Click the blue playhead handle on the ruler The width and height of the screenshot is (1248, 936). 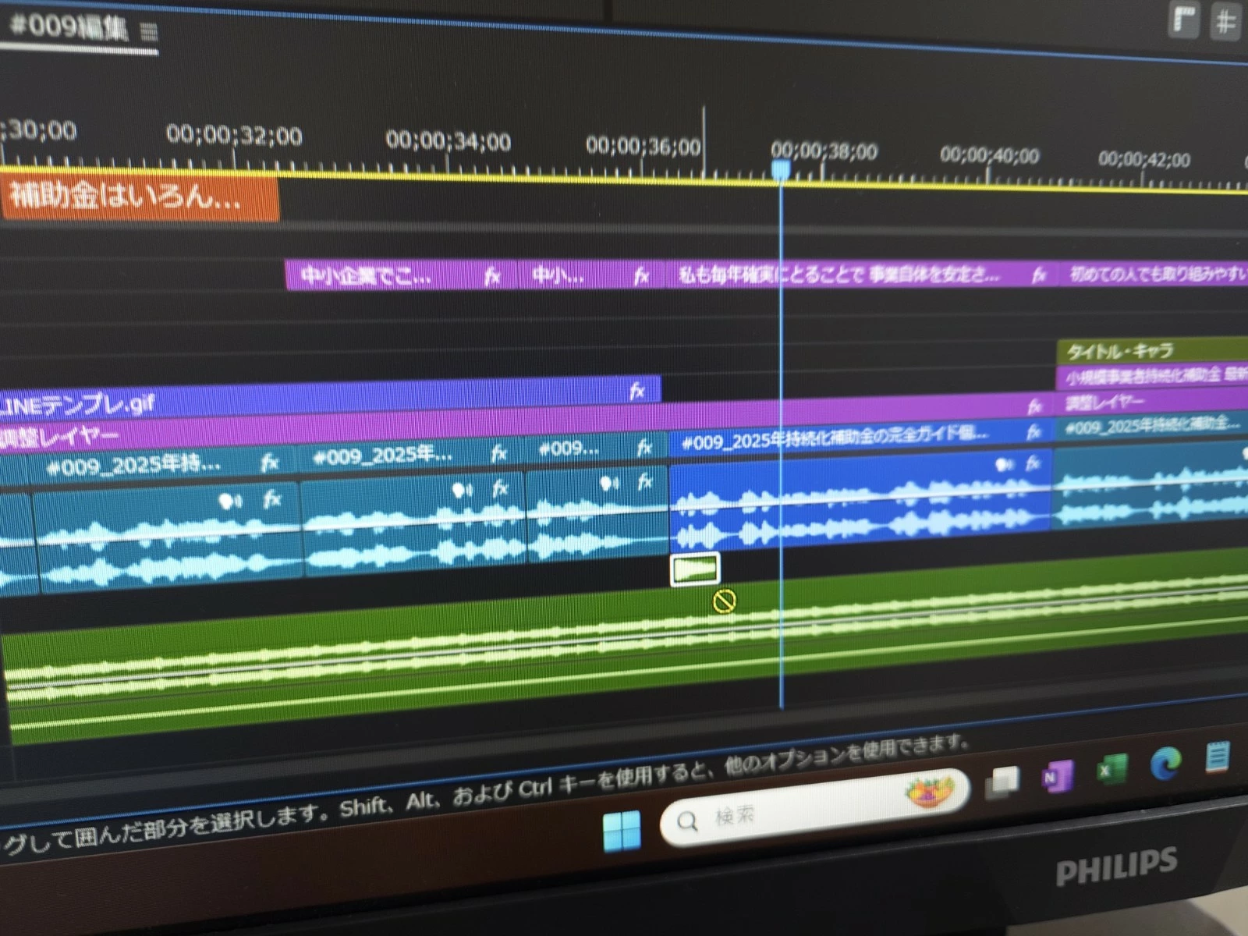781,169
